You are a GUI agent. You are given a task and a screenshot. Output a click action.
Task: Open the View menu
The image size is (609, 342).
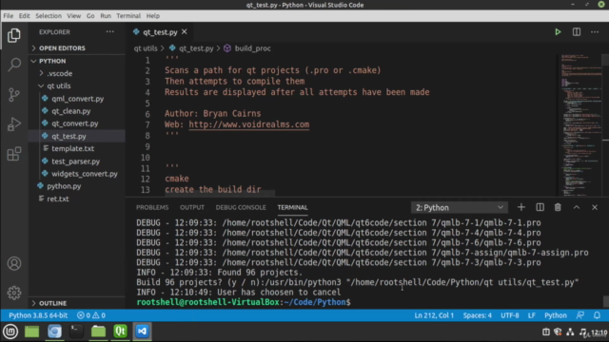point(74,16)
